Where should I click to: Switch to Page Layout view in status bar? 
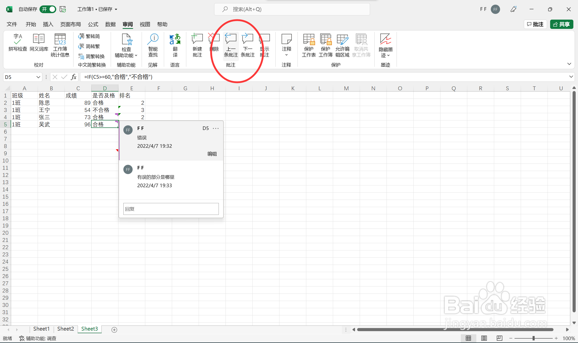click(x=484, y=338)
